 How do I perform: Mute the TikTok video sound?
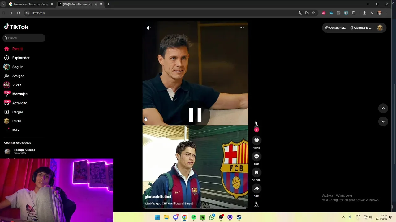click(x=149, y=28)
